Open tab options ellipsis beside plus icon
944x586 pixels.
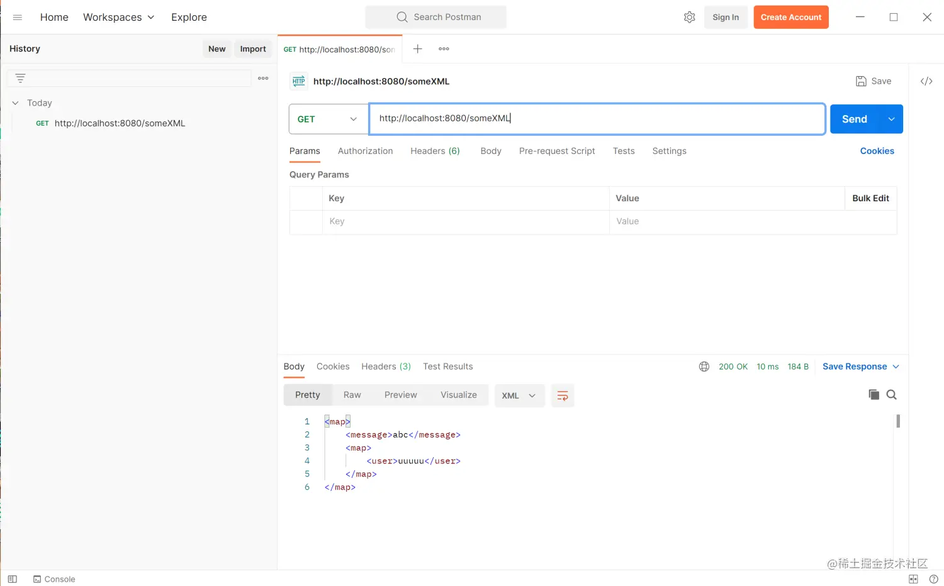click(444, 48)
